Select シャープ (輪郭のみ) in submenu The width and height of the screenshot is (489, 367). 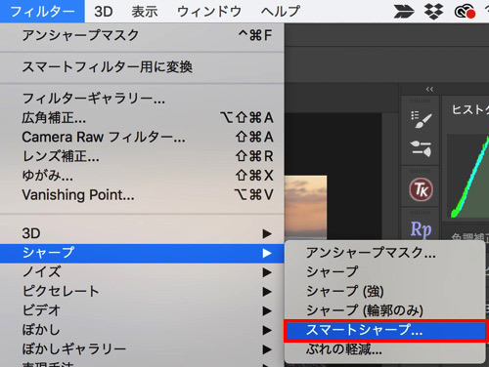point(384,310)
